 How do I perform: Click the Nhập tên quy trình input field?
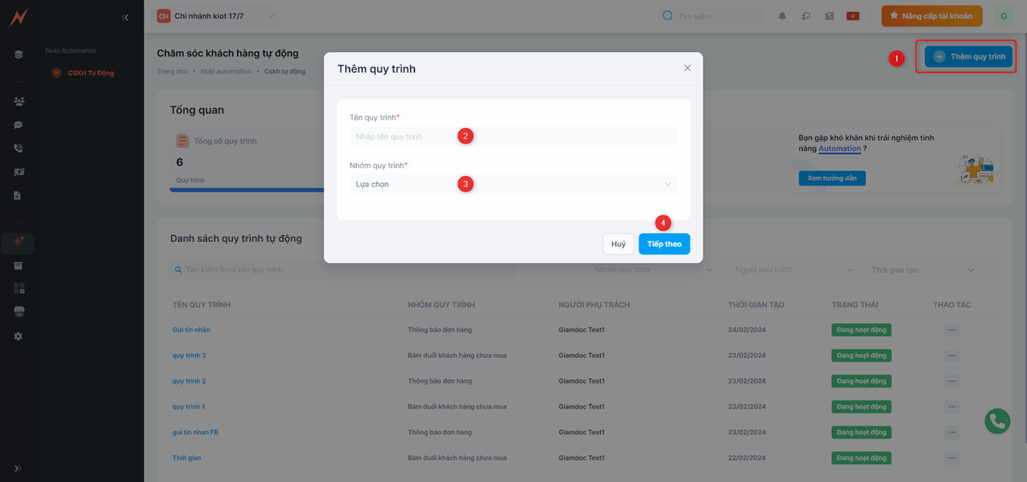pos(513,137)
